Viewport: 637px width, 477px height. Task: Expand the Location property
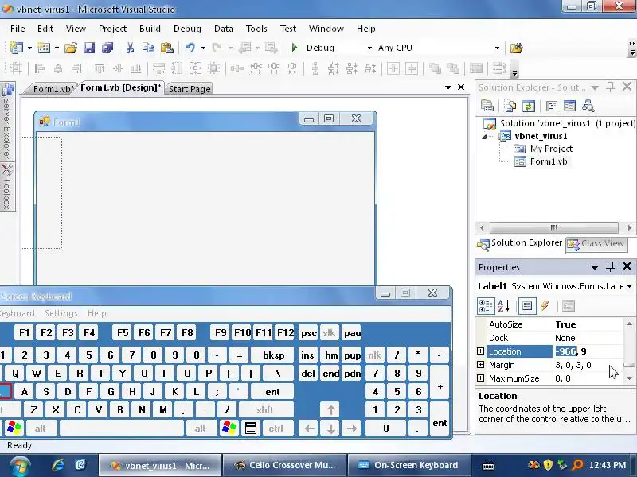click(x=481, y=351)
